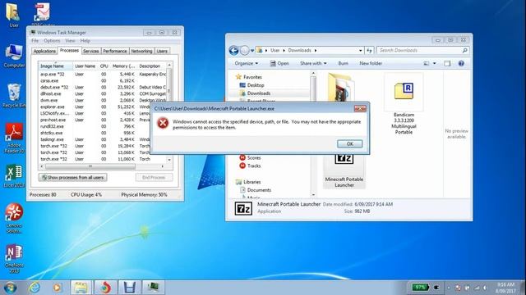Click Open in the Explorer toolbar

[279, 63]
